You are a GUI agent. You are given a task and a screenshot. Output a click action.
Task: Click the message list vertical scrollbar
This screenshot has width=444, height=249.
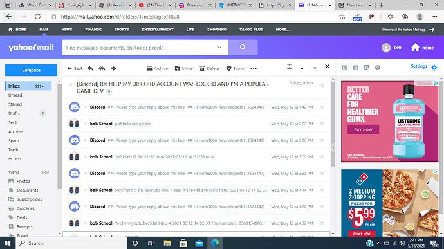click(x=333, y=124)
